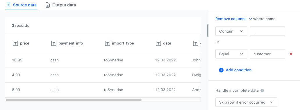Expand the Skip row if error occurred dropdown
Image resolution: width=300 pixels, height=110 pixels.
246,102
